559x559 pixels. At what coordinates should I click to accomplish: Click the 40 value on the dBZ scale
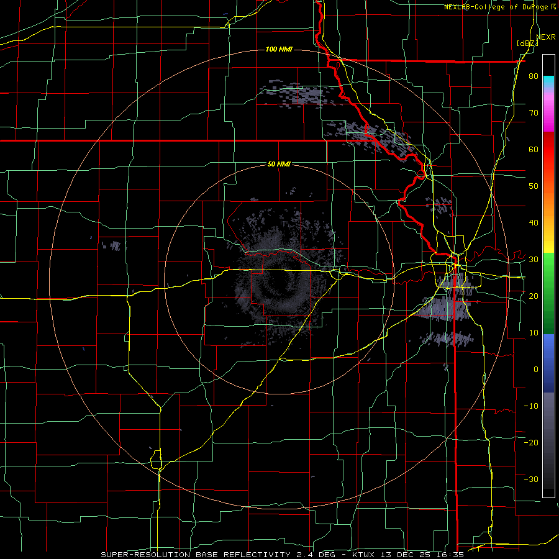tap(534, 223)
